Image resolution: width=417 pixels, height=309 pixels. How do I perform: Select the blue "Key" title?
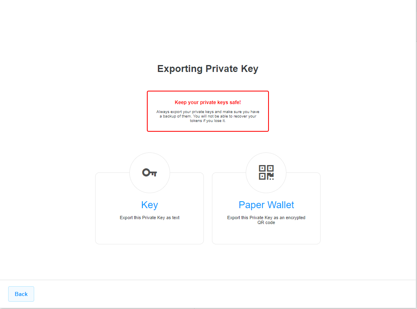pyautogui.click(x=149, y=205)
